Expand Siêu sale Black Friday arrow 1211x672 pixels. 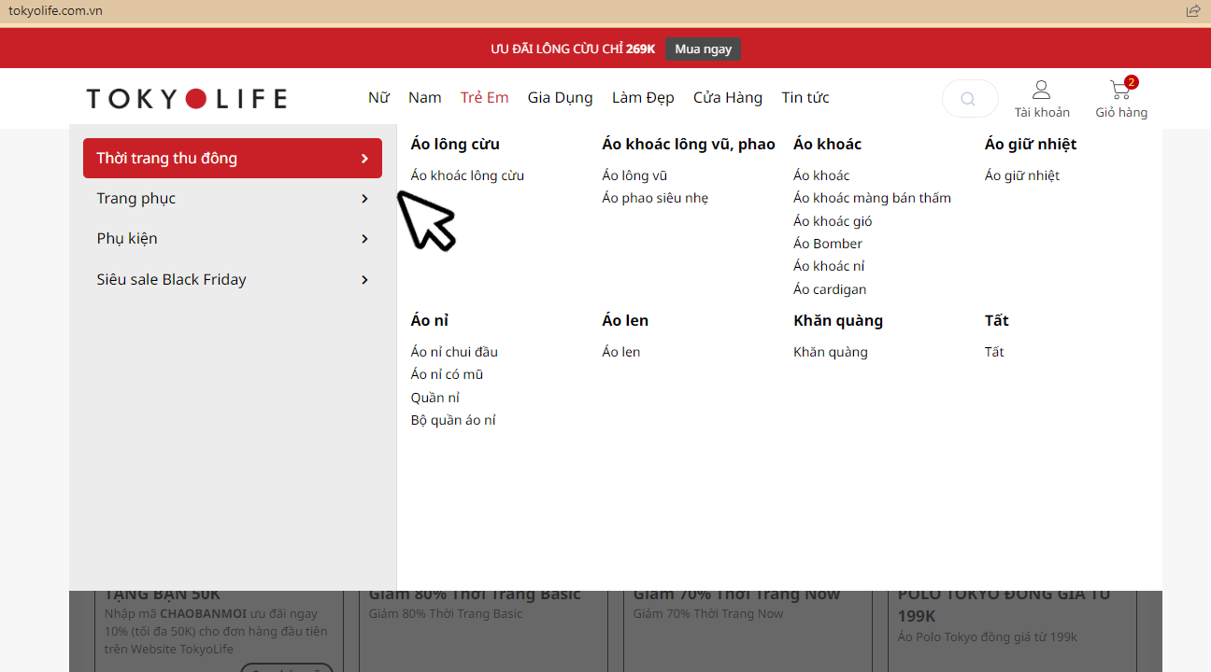364,280
